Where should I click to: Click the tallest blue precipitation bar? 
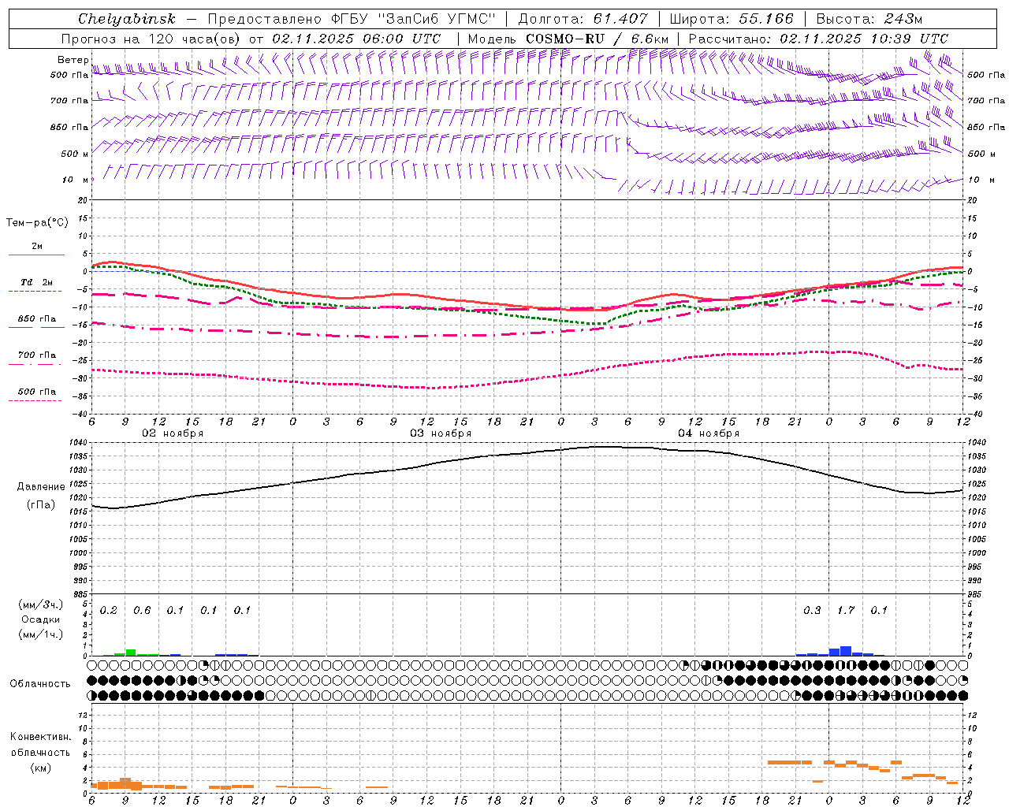point(845,651)
